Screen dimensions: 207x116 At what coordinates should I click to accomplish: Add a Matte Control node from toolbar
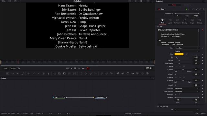[64, 73]
